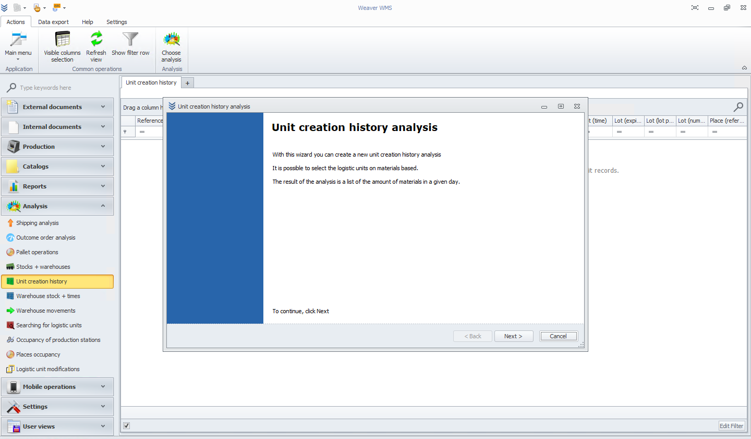Expand the Production section
The image size is (751, 439).
pos(57,147)
